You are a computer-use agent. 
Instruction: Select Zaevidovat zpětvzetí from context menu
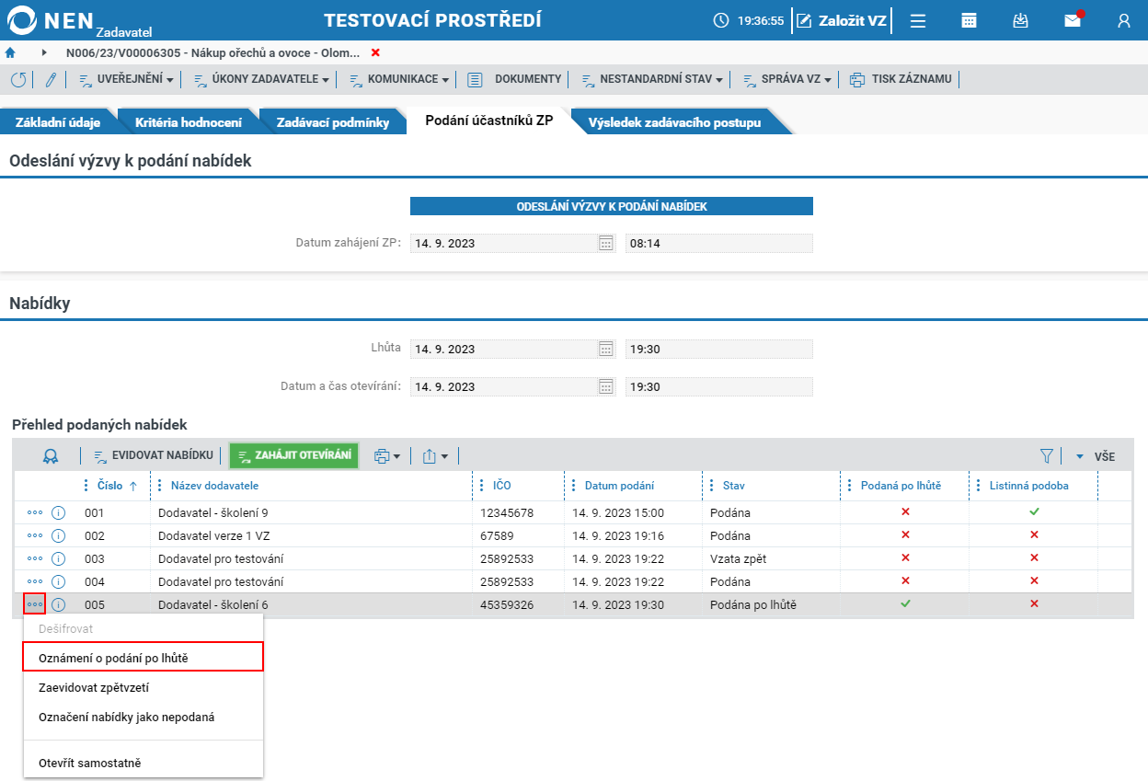[x=143, y=687]
